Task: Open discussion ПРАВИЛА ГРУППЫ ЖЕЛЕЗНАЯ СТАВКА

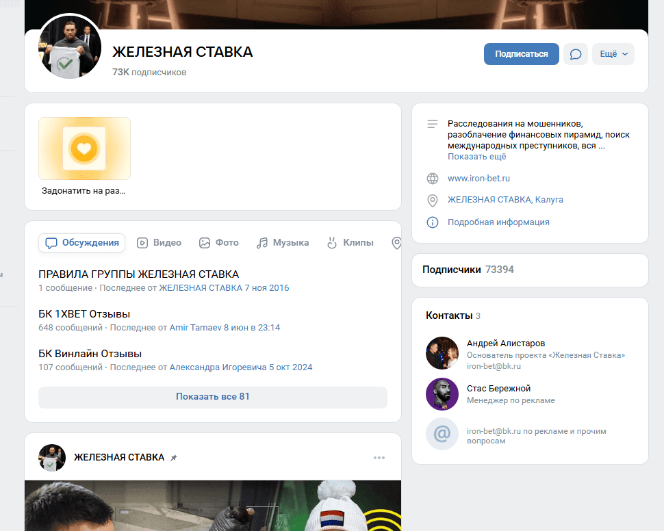Action: click(x=138, y=274)
